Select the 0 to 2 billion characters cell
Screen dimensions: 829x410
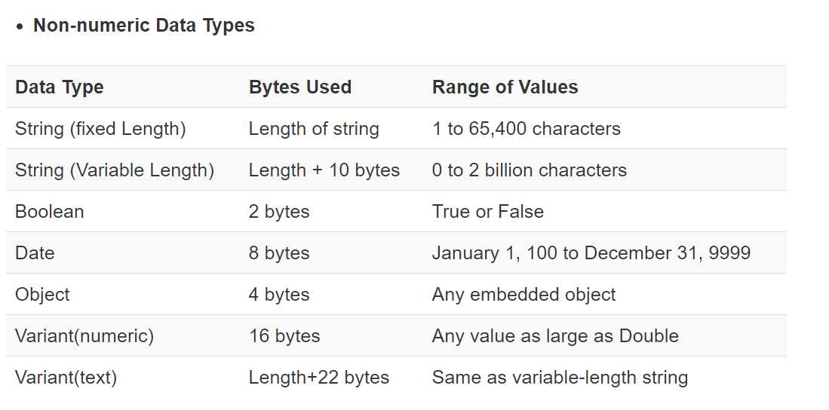click(530, 170)
